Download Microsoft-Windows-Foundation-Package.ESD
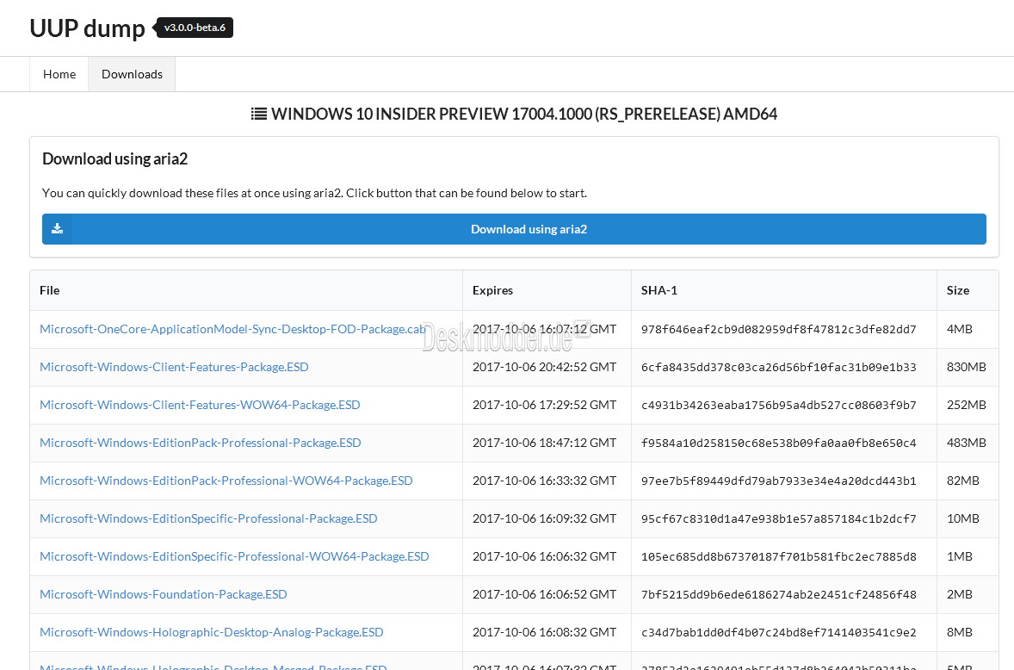Viewport: 1014px width, 670px height. 163,594
